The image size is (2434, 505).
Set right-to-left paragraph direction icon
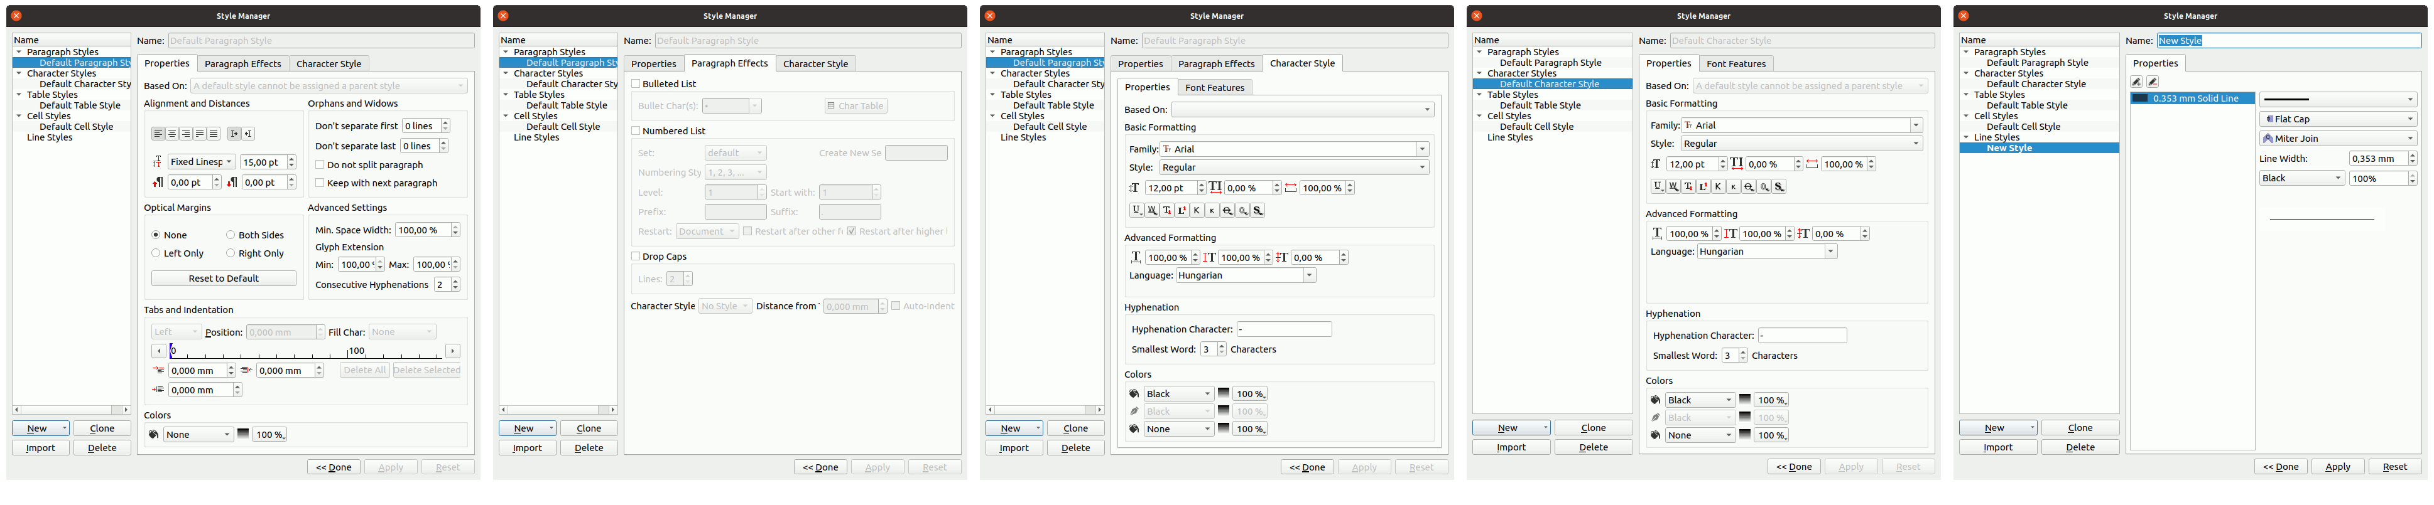[249, 134]
